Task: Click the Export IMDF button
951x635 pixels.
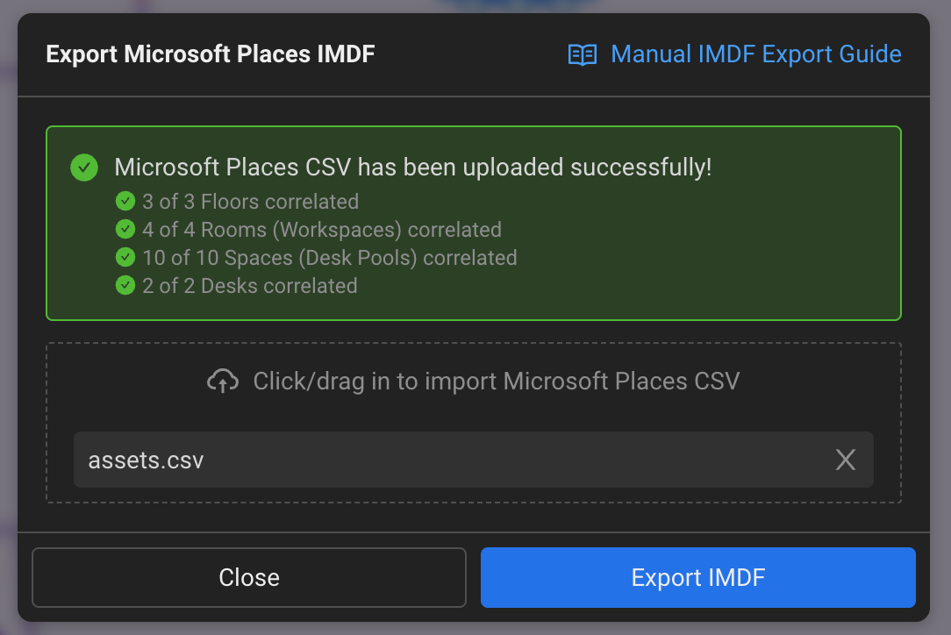Action: pyautogui.click(x=697, y=577)
